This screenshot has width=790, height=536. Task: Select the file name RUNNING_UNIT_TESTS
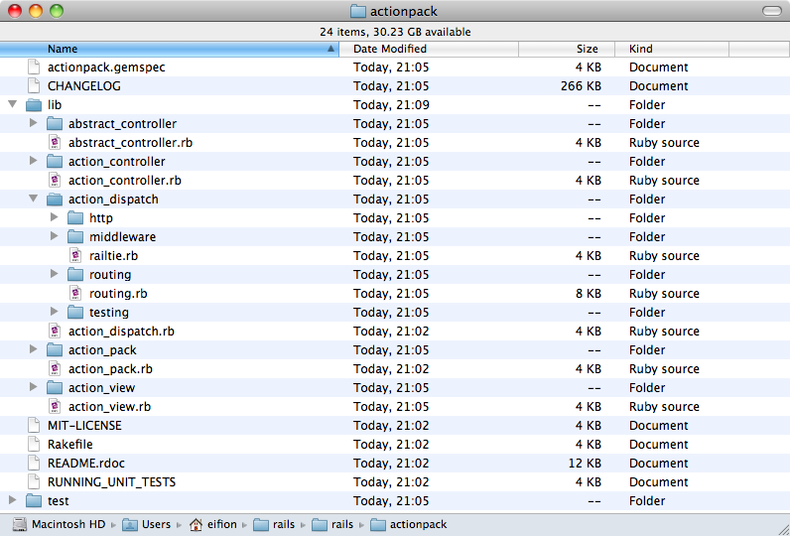pos(111,482)
